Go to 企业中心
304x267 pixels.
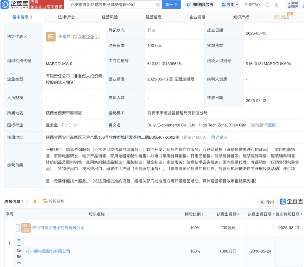tap(252, 5)
